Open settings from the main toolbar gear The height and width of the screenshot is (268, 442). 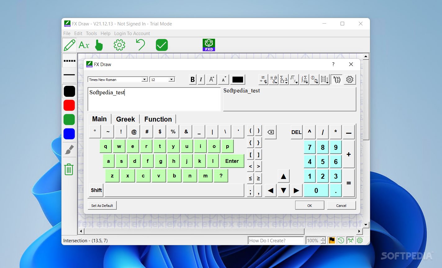click(119, 45)
